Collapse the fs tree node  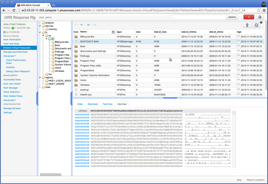click(x=40, y=32)
